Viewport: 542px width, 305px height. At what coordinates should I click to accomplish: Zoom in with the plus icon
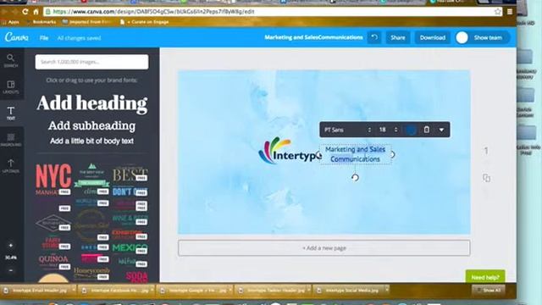[x=11, y=245]
